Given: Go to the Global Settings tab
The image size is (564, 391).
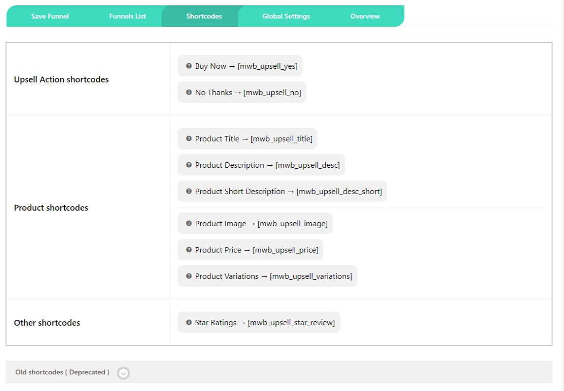Looking at the screenshot, I should [x=286, y=16].
